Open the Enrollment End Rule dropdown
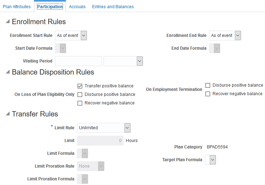The width and height of the screenshot is (265, 185). pyautogui.click(x=238, y=36)
